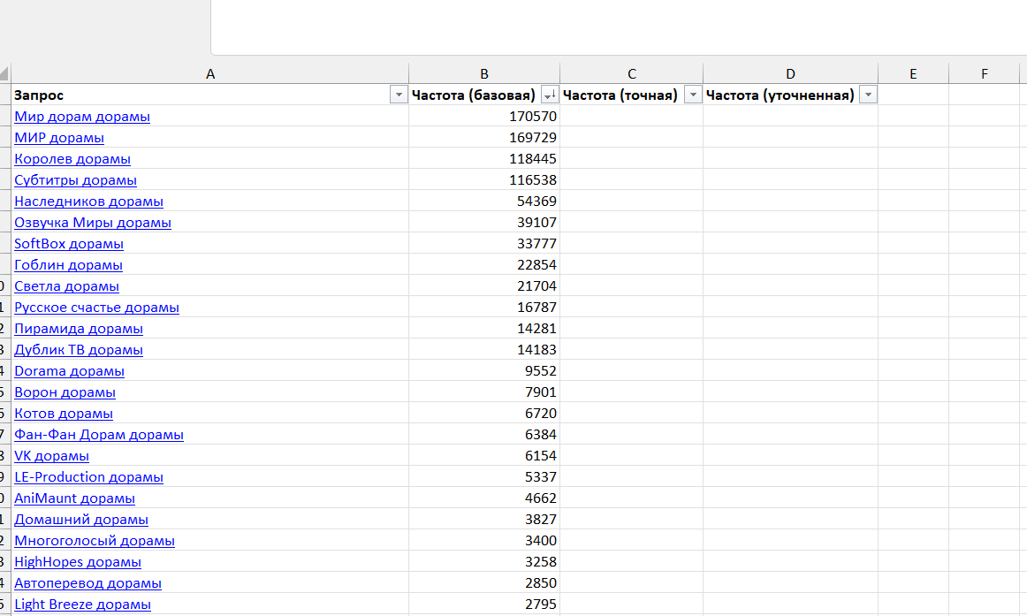Select the cell with value 3827
This screenshot has height=616, width=1027.
pos(484,519)
